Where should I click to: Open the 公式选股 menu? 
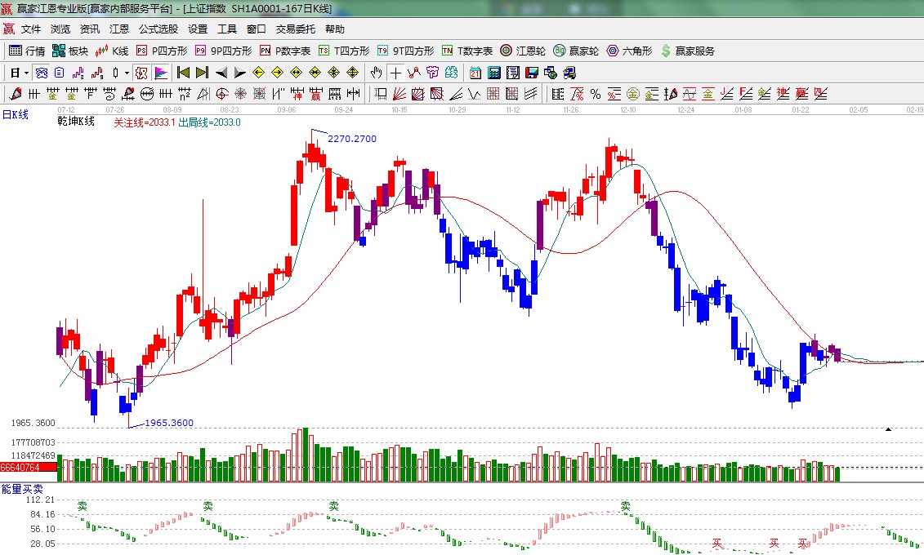point(158,29)
